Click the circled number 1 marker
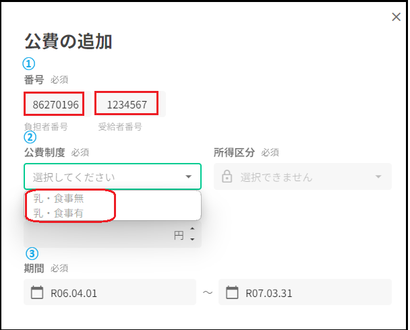 pos(29,64)
